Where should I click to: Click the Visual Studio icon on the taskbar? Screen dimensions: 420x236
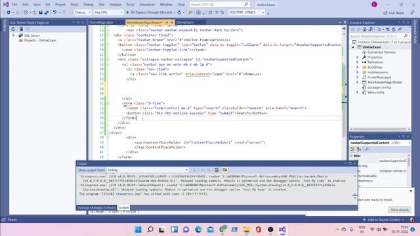click(x=282, y=229)
